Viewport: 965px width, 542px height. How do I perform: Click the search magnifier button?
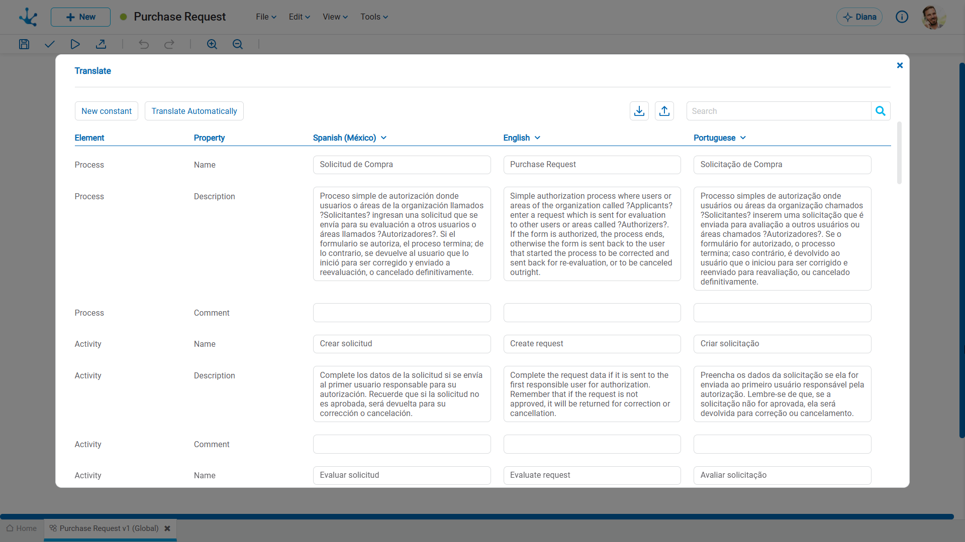[x=881, y=111]
